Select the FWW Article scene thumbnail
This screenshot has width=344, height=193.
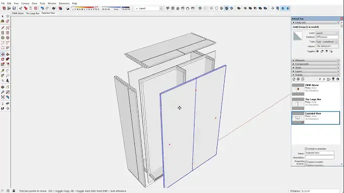[298, 89]
